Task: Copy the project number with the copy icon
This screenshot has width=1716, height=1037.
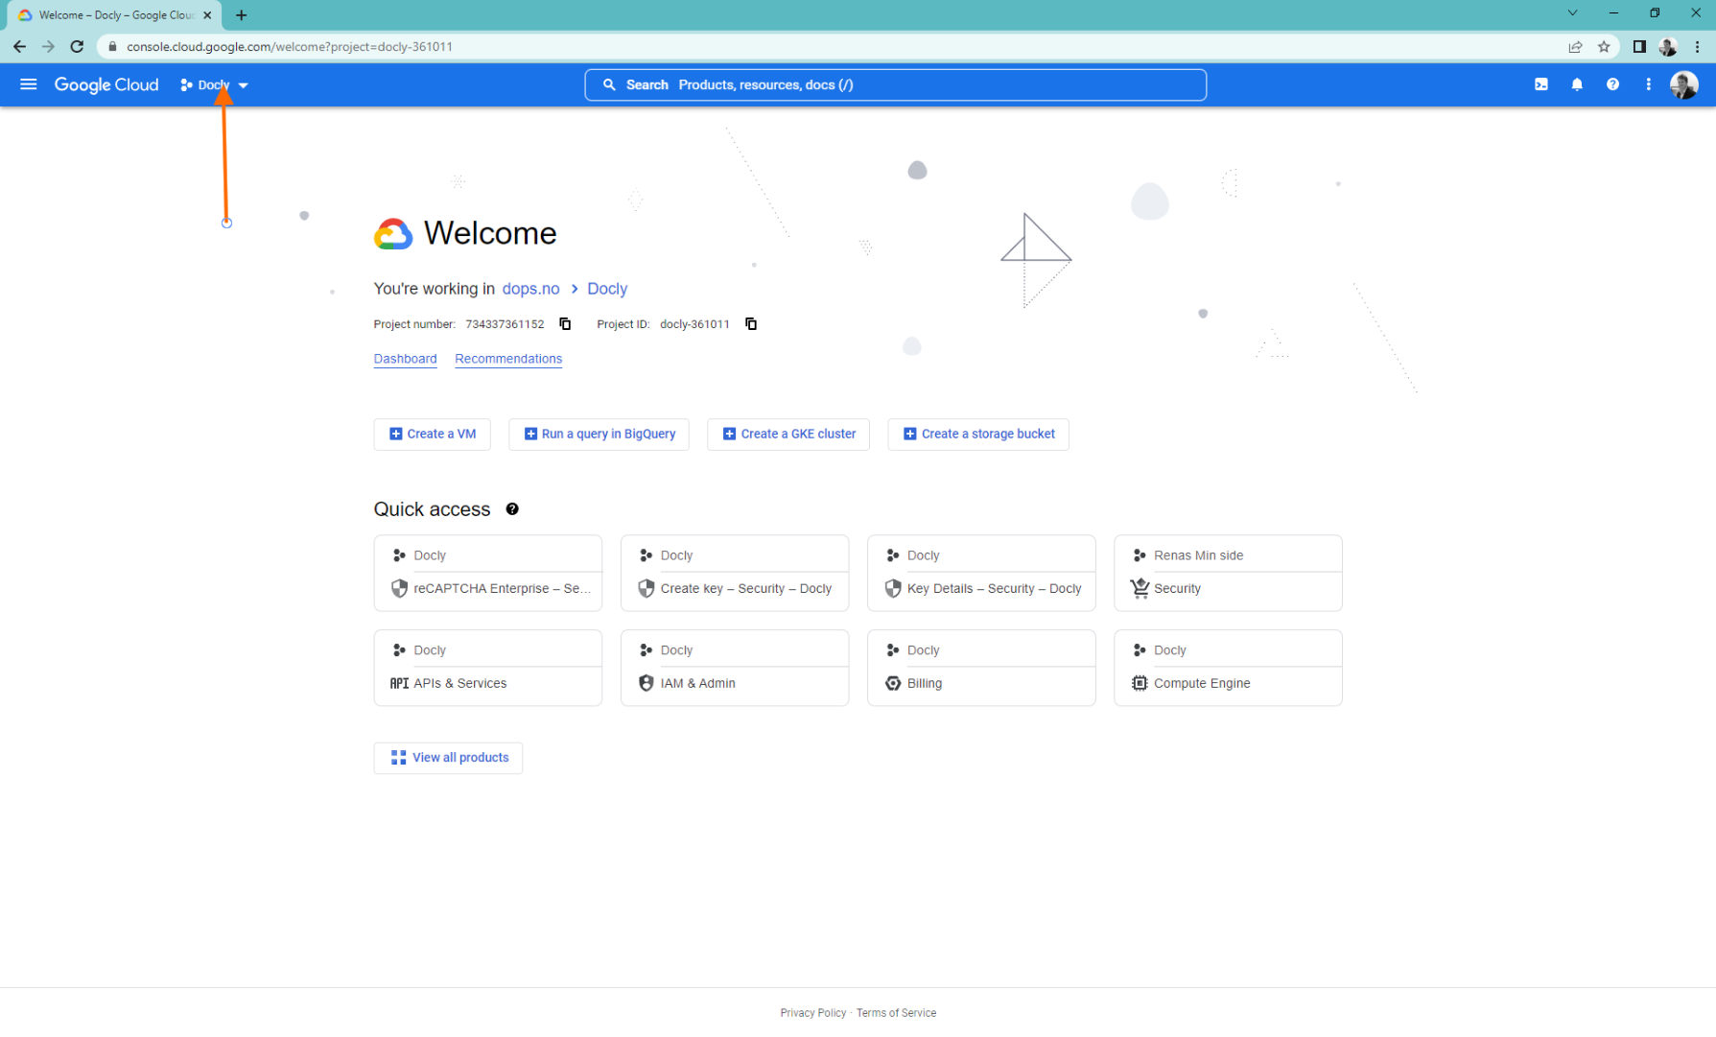Action: [x=565, y=323]
